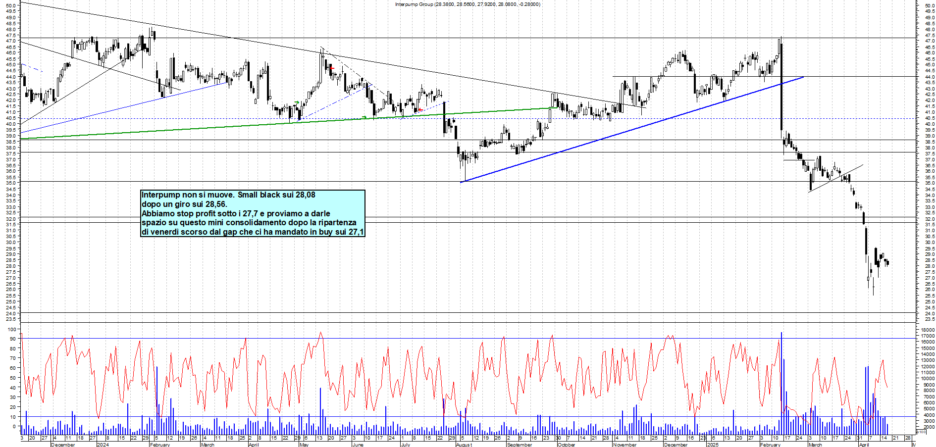
Task: Select the line 'Interpump non si muove. Small black sui 28,08'
Action: coord(228,195)
